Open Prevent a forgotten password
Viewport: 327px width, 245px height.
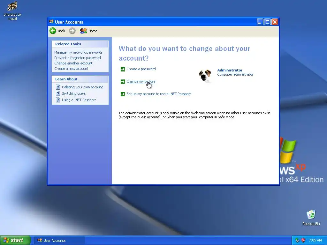click(x=78, y=58)
